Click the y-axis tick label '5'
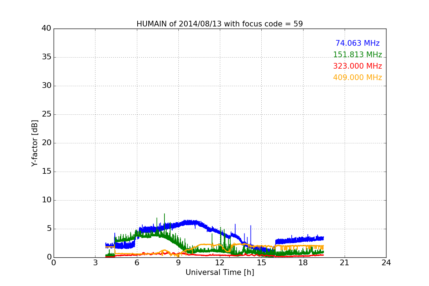Viewport: 429px width, 286px height. 49,229
